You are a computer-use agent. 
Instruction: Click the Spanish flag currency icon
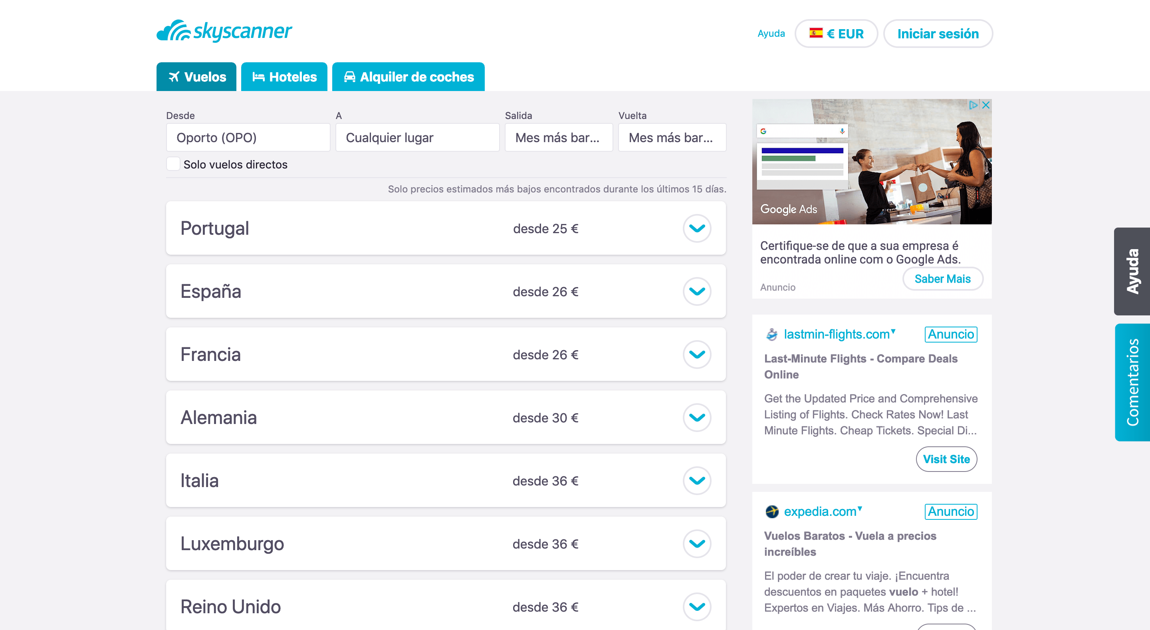pyautogui.click(x=816, y=33)
